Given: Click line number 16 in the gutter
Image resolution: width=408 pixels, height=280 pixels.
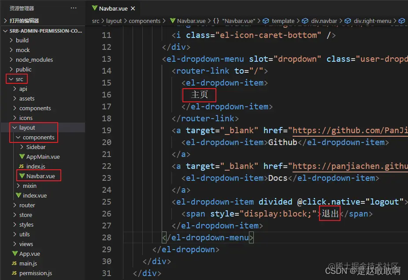Looking at the screenshot, I should 107,94.
